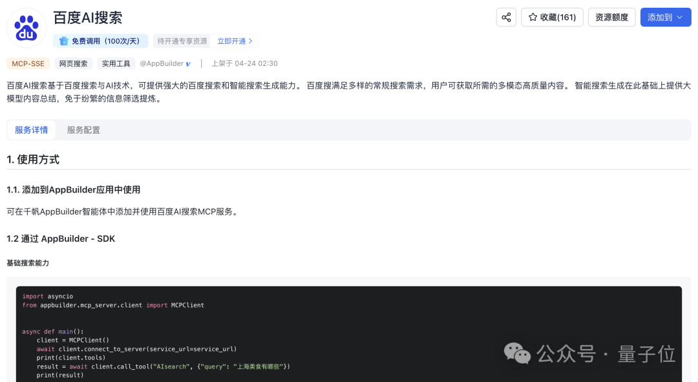Screen dimensions: 698x382
Task: Click the 1.2 通过 AppBuilder - SDK heading
Action: click(61, 239)
